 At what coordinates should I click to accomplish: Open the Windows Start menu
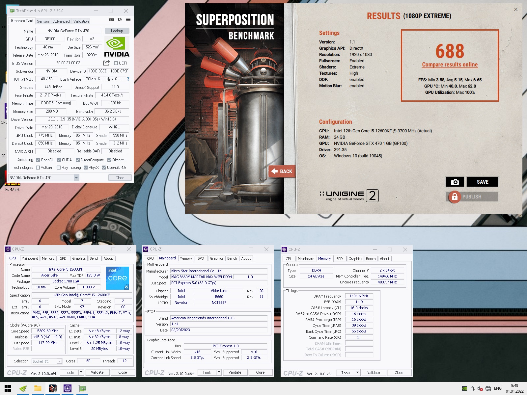click(8, 388)
